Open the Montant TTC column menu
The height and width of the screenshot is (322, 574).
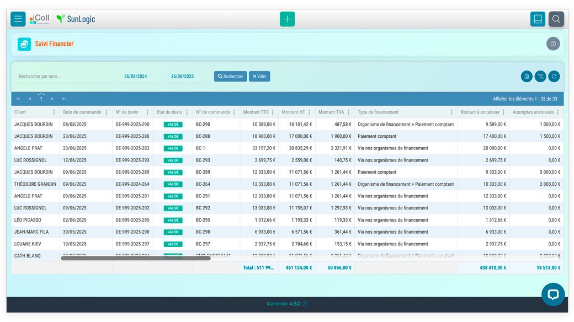click(x=273, y=112)
